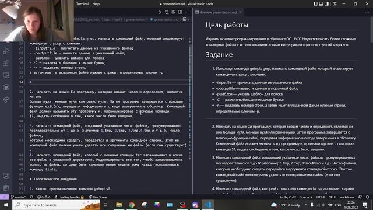Click the notifications bell in status bar
The width and height of the screenshot is (373, 210).
click(x=368, y=197)
